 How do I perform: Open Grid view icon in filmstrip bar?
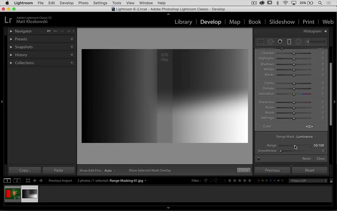28,181
